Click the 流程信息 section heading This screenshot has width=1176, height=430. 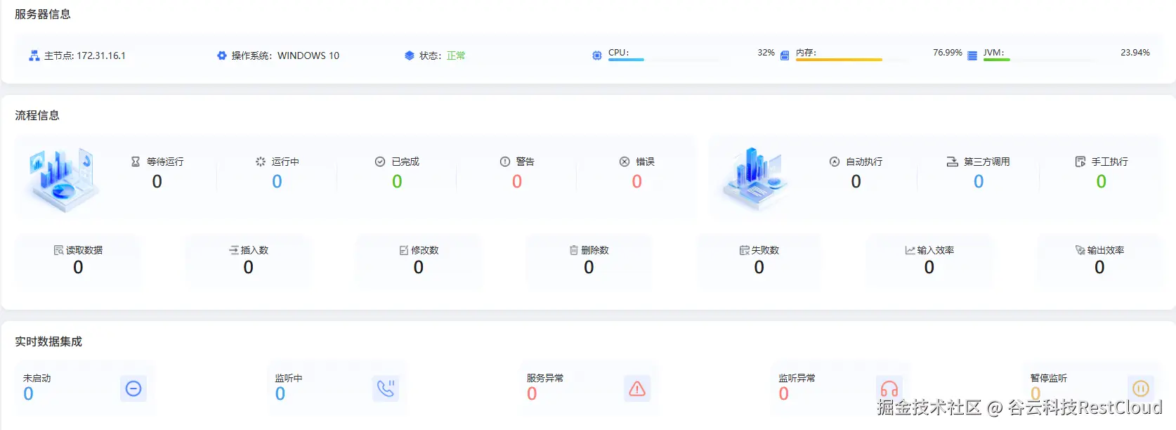click(37, 115)
